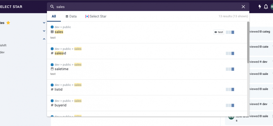Collapse the Favorites section chevron
Image resolution: width=273 pixels, height=126 pixels.
[44, 23]
